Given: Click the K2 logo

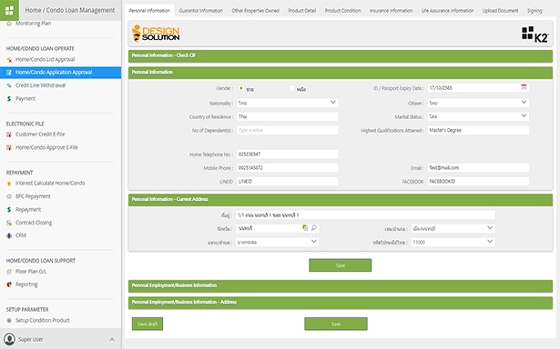Looking at the screenshot, I should [535, 35].
